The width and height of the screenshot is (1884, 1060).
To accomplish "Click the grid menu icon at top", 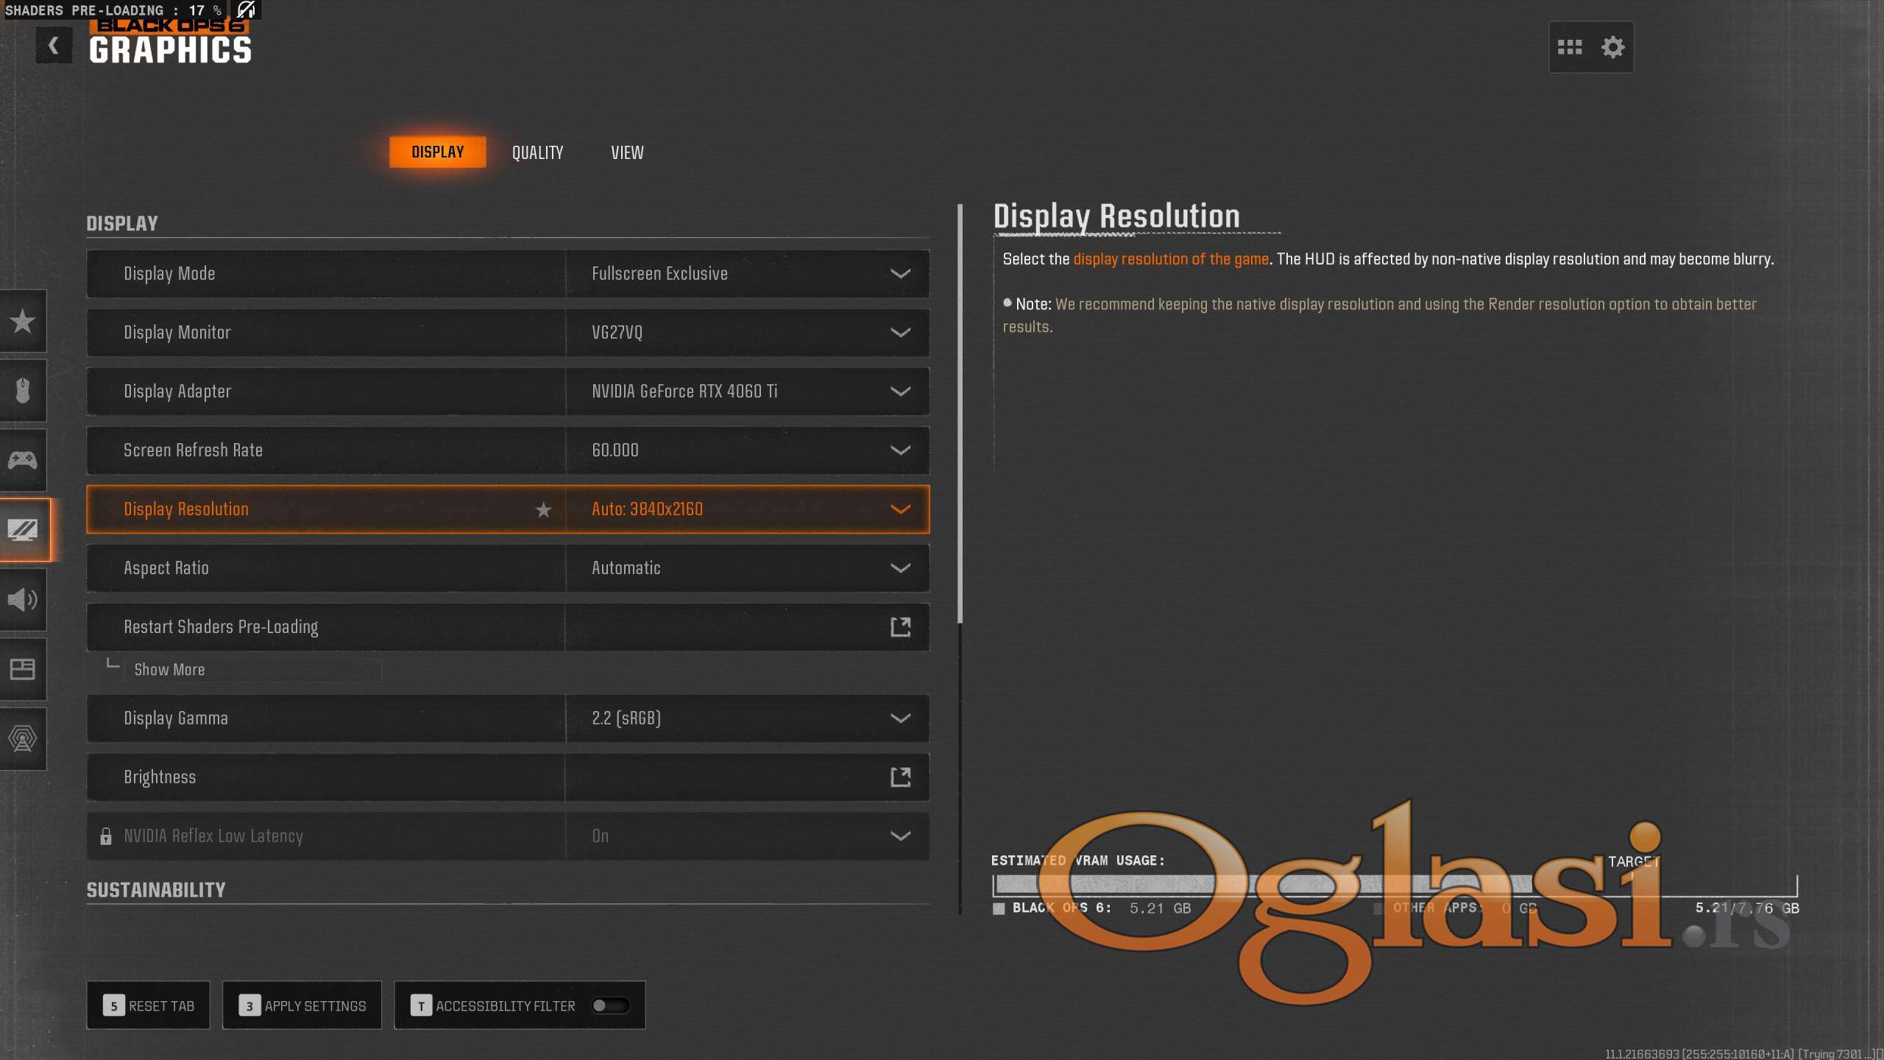I will [1570, 48].
